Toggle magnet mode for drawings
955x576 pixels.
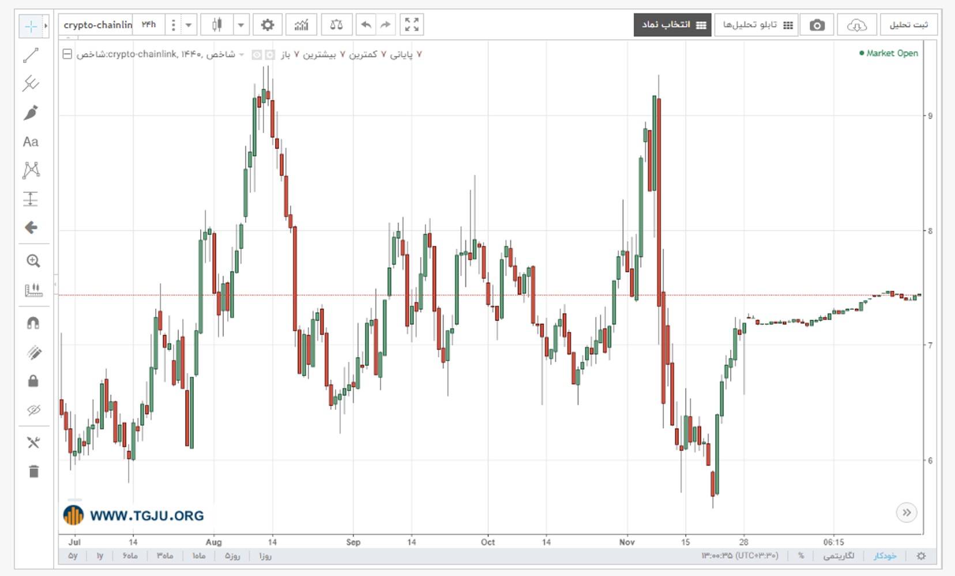(x=33, y=323)
